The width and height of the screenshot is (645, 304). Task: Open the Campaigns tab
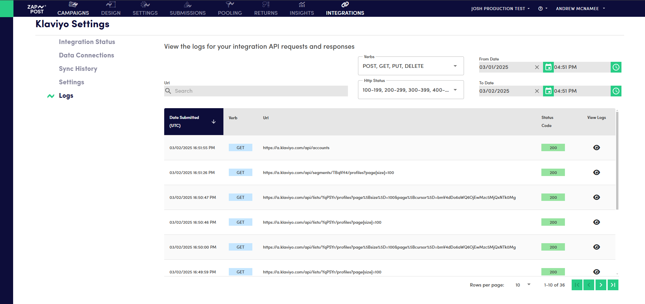(73, 9)
